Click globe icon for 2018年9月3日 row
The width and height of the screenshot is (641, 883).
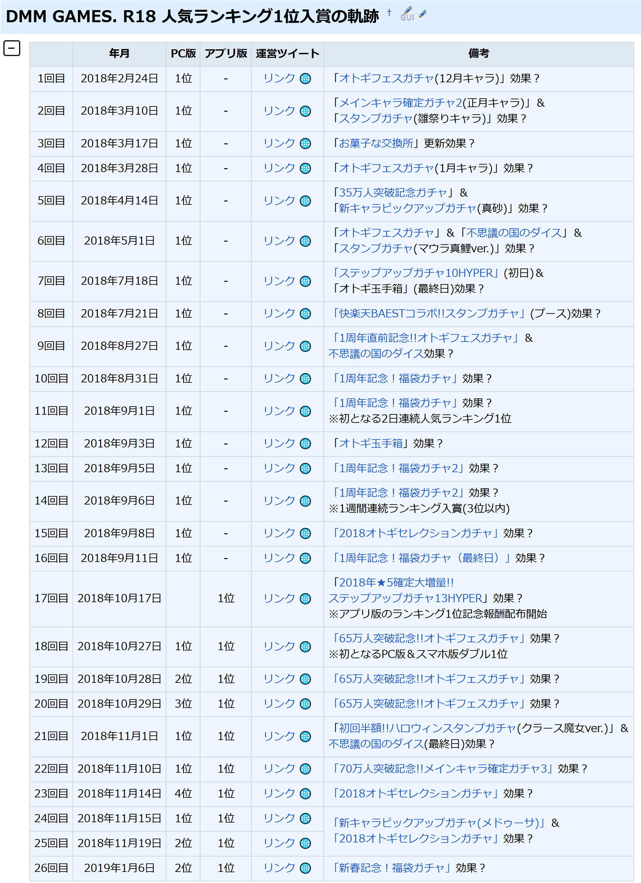(305, 444)
